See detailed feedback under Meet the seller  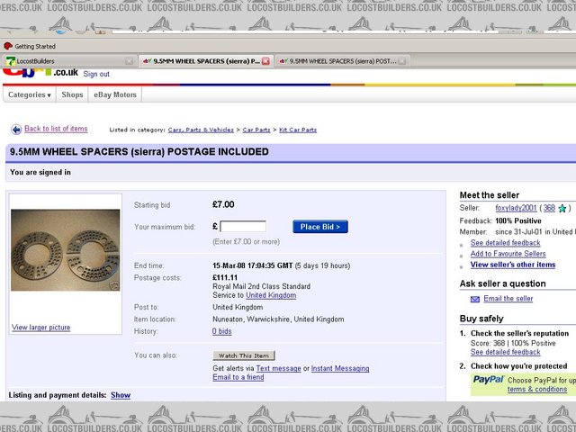point(505,243)
